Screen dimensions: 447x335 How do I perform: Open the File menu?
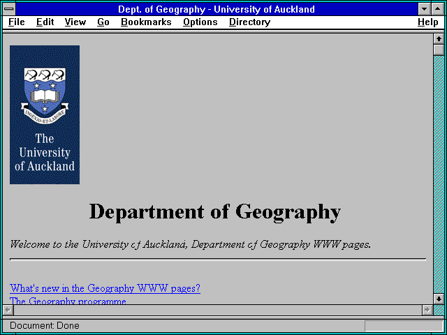point(17,22)
